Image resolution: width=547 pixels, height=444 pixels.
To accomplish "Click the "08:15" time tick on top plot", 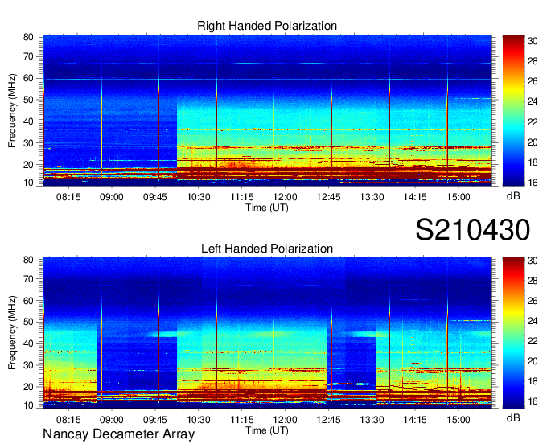I will pos(68,197).
